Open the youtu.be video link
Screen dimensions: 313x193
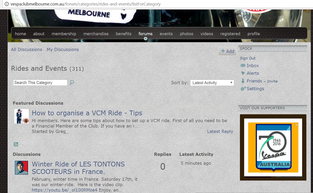pos(64,190)
